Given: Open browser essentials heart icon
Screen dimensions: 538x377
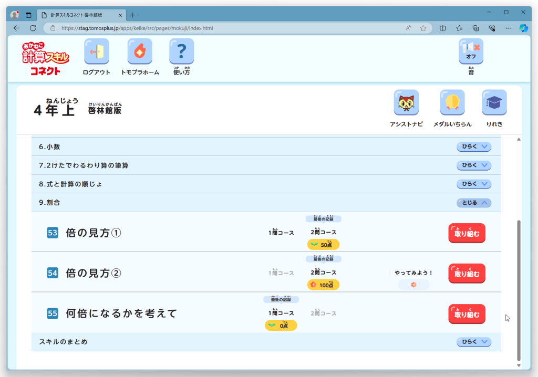Looking at the screenshot, I should click(x=492, y=28).
